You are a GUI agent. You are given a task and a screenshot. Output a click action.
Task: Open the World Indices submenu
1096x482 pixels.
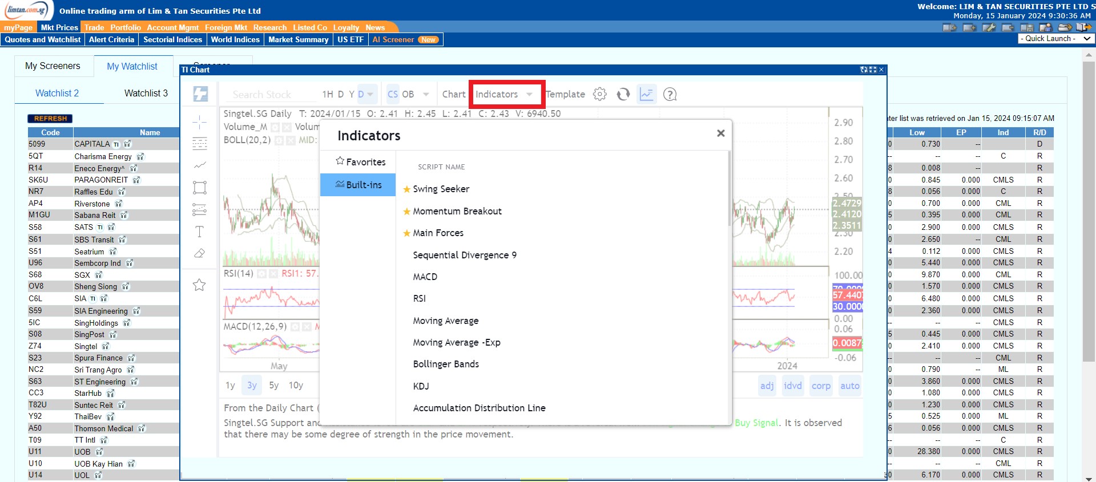pos(235,39)
